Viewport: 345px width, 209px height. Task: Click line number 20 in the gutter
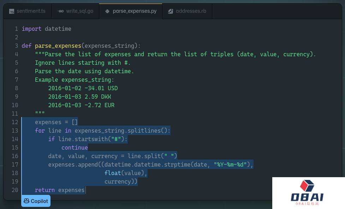coord(15,190)
